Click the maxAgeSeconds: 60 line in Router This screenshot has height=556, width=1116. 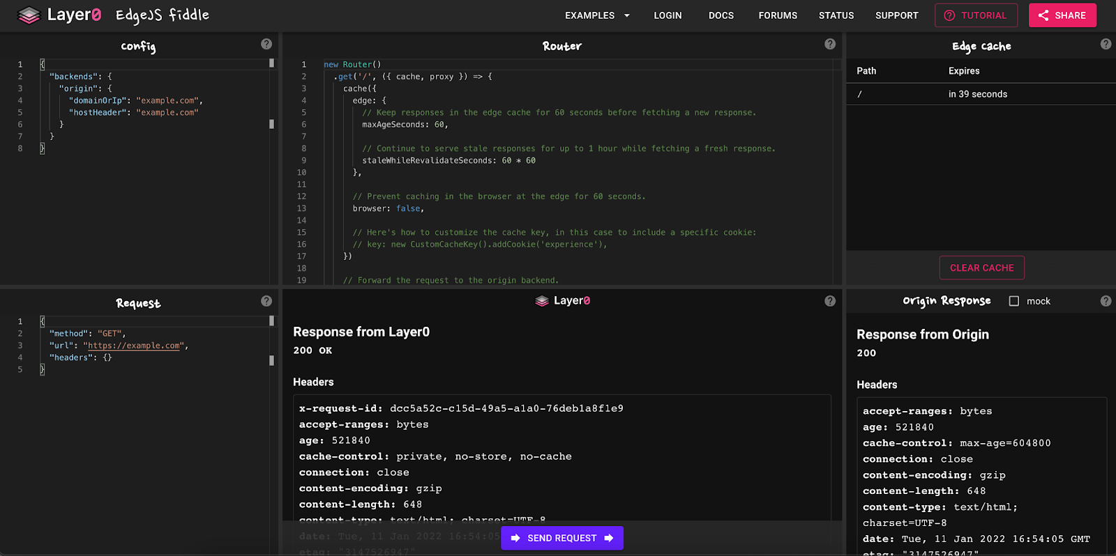tap(405, 125)
